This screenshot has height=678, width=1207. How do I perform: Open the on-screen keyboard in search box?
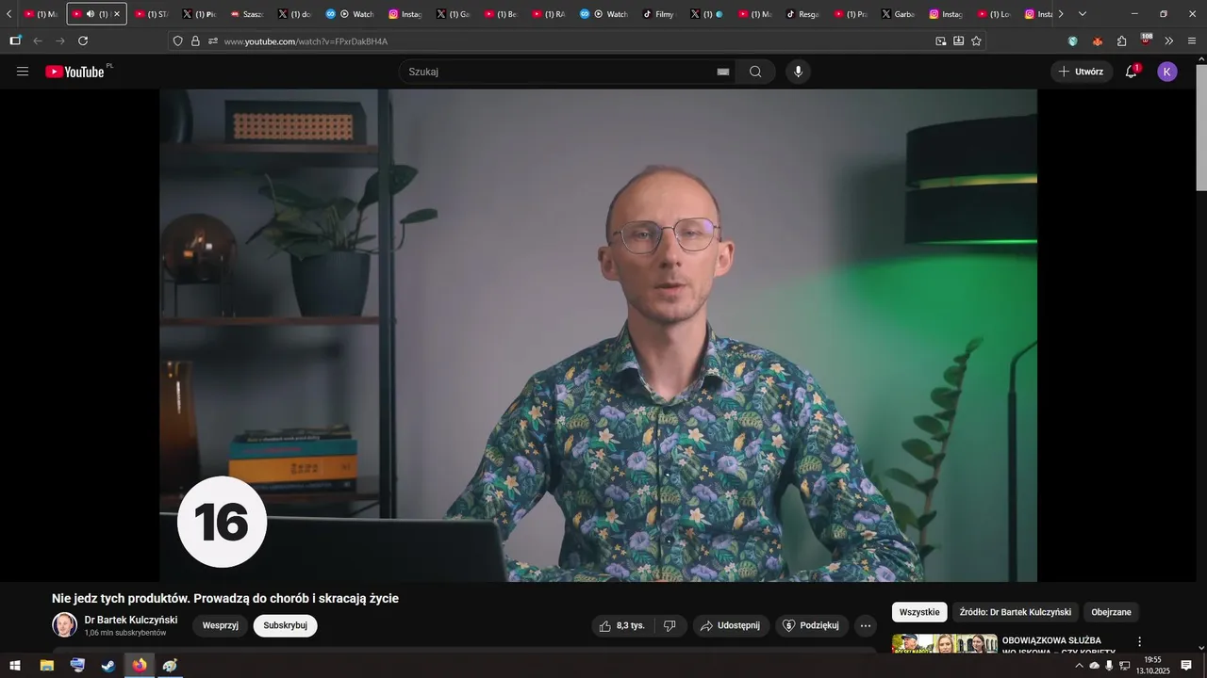pyautogui.click(x=723, y=72)
